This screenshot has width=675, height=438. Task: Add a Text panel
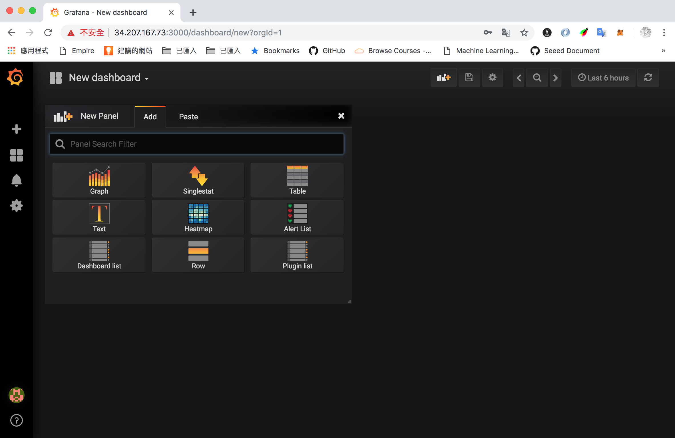pyautogui.click(x=99, y=218)
